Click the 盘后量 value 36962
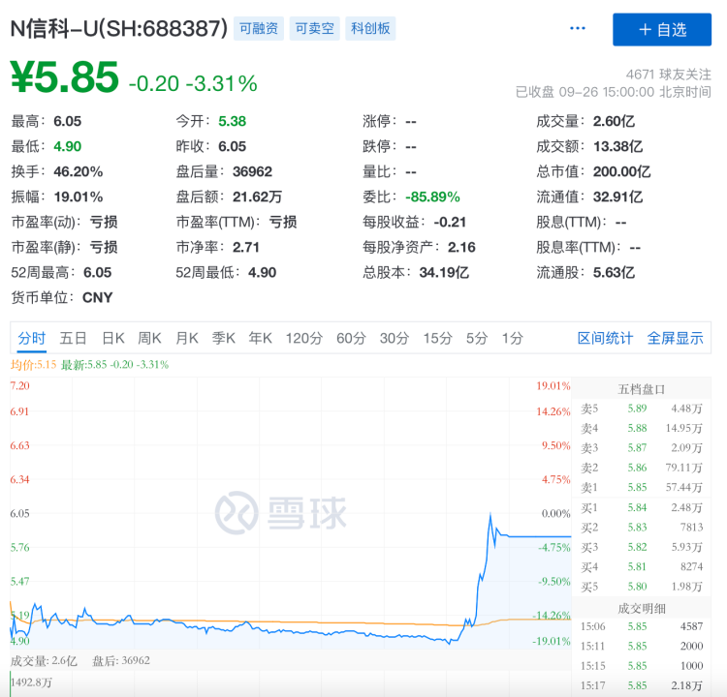The height and width of the screenshot is (697, 727). [252, 171]
